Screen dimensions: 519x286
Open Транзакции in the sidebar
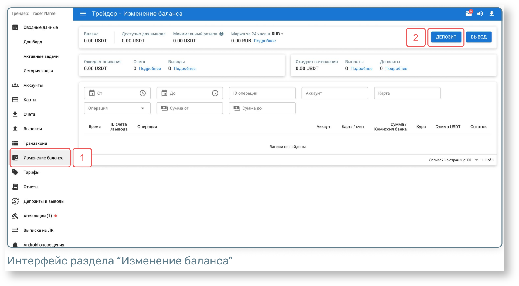(x=35, y=143)
